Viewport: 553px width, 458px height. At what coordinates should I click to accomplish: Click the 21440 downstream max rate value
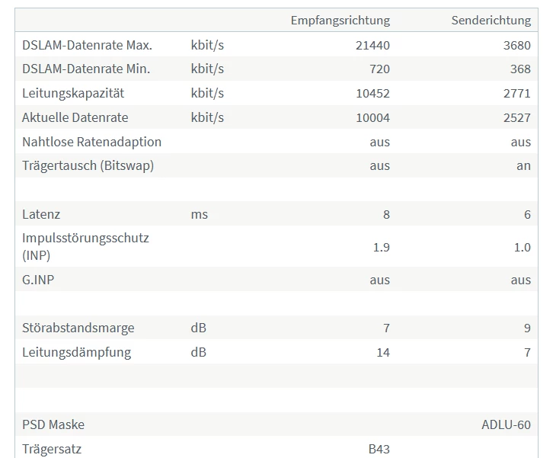coord(372,46)
